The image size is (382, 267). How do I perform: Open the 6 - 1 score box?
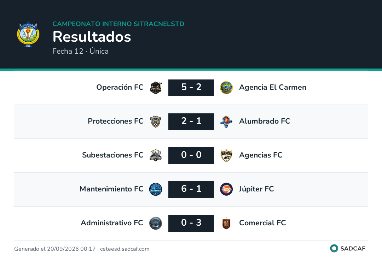[x=191, y=189]
